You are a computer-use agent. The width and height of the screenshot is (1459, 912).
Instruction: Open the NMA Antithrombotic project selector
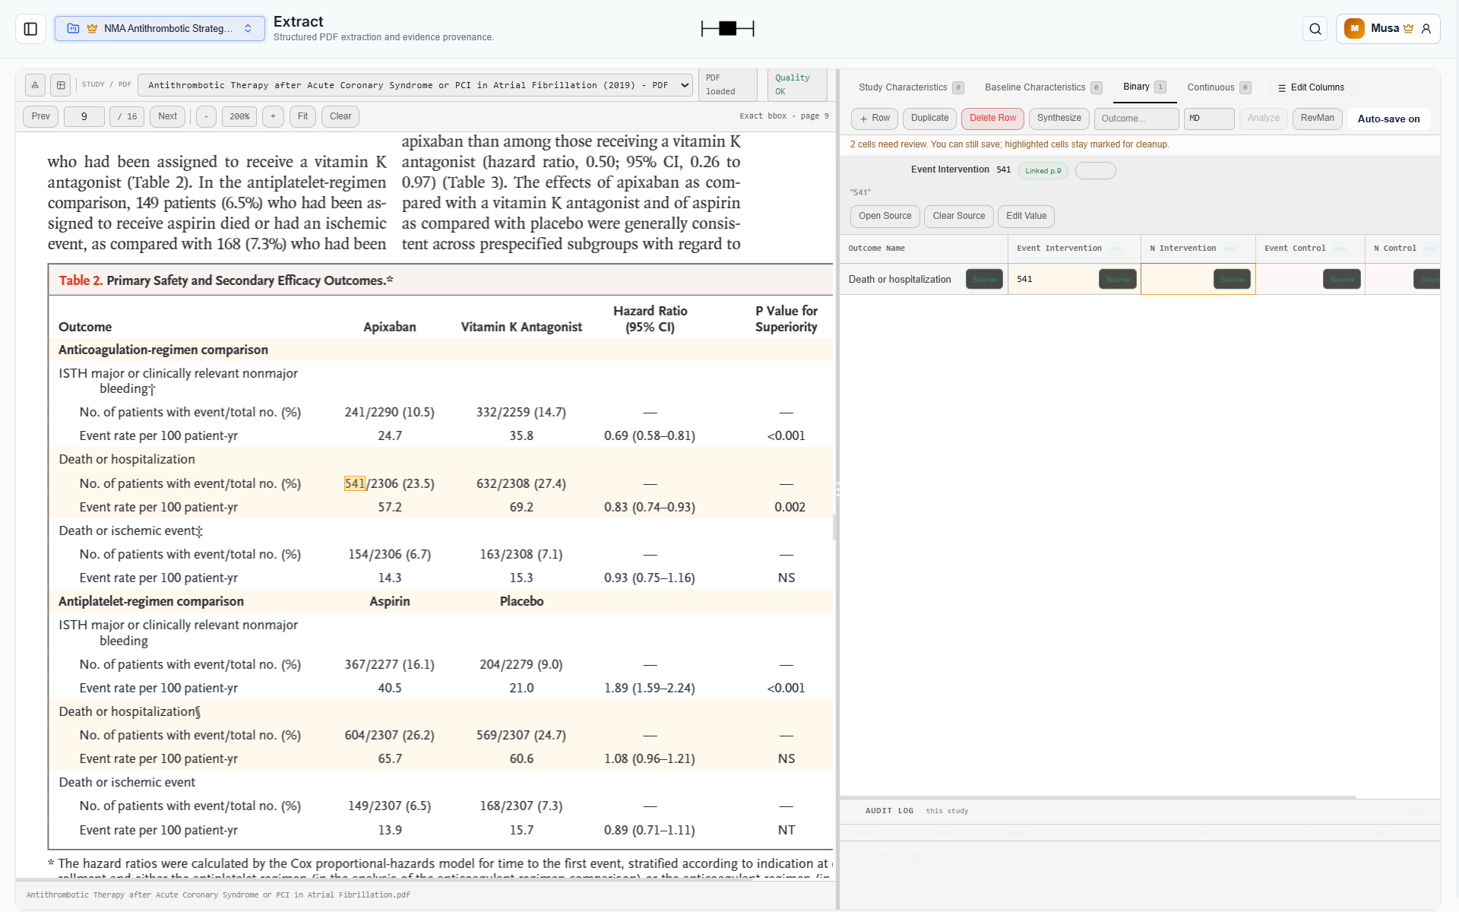tap(160, 29)
